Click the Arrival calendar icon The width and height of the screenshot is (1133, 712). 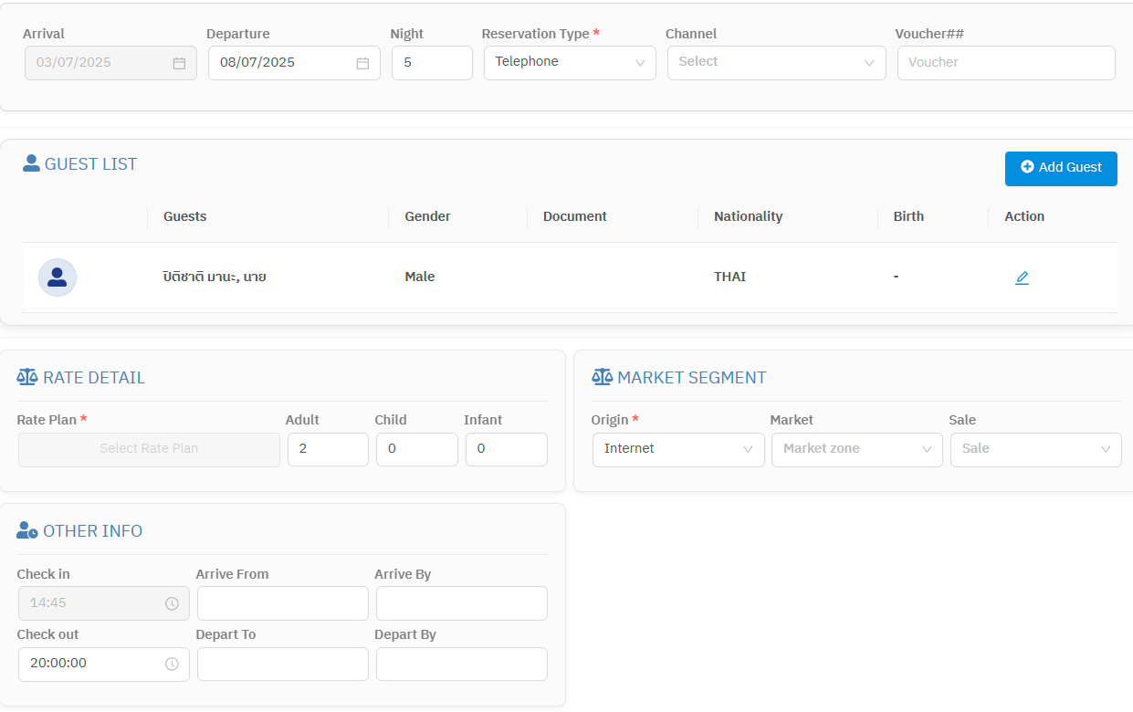(179, 63)
